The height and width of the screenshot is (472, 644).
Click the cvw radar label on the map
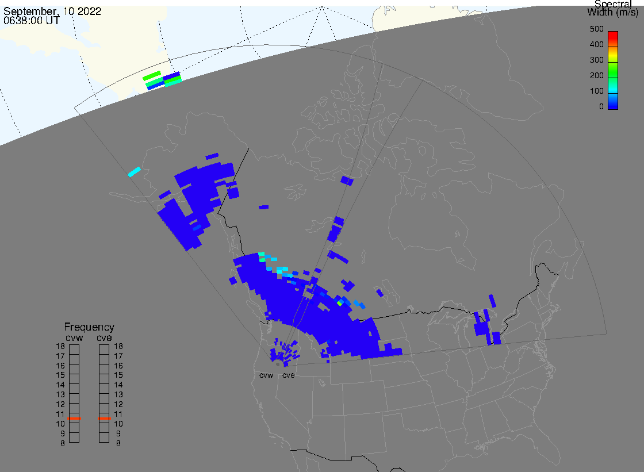(266, 375)
